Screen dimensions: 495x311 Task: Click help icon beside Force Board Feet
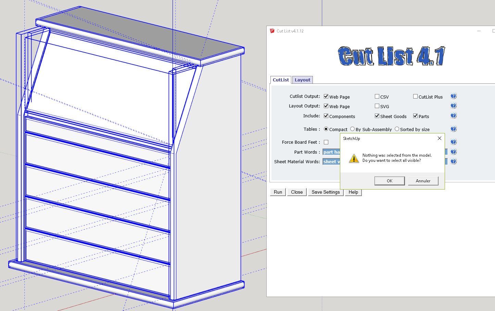[454, 142]
